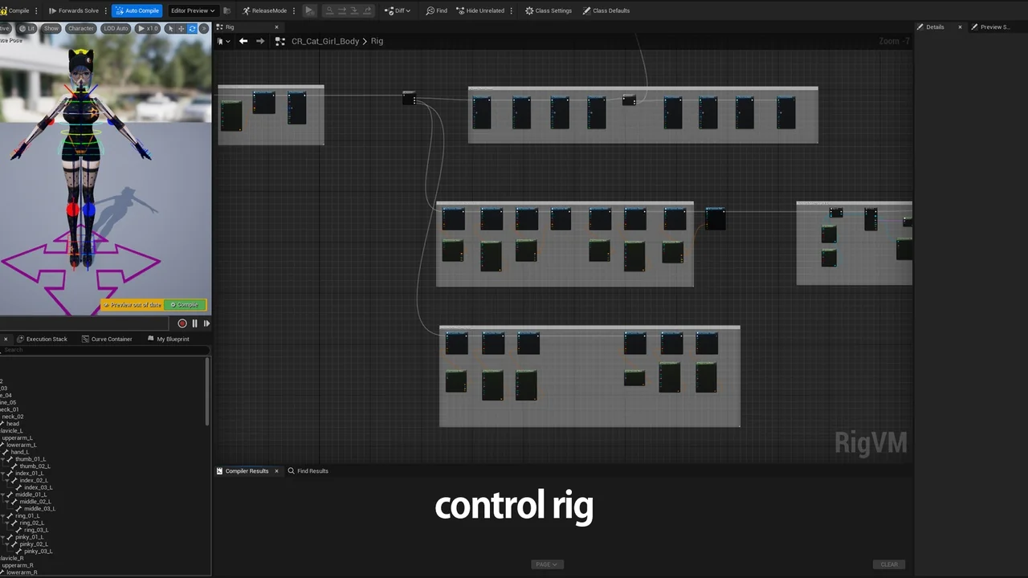Click the green Compile button in viewport
This screenshot has height=578, width=1028.
point(185,305)
